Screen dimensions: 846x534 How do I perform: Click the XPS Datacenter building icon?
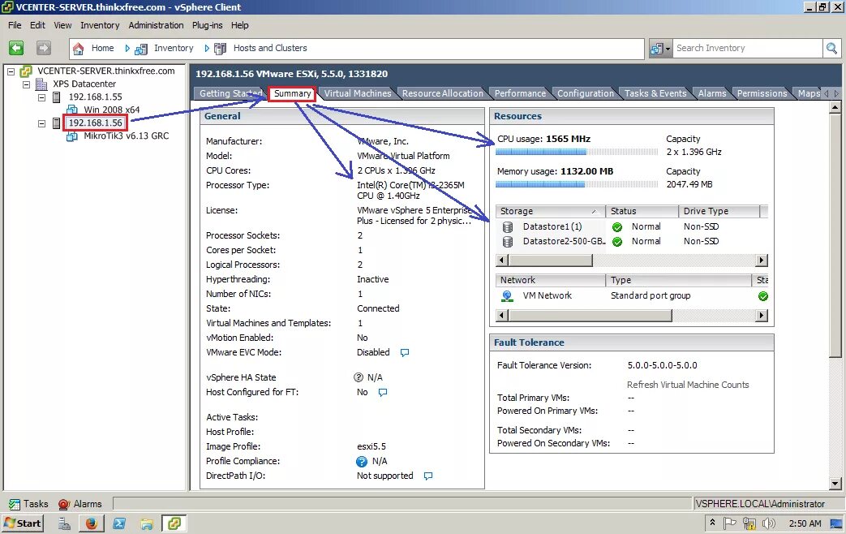[41, 84]
